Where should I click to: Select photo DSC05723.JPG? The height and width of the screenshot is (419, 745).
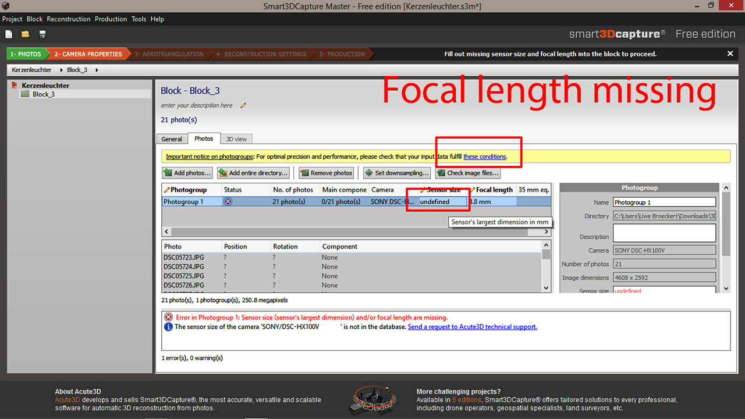pyautogui.click(x=183, y=257)
